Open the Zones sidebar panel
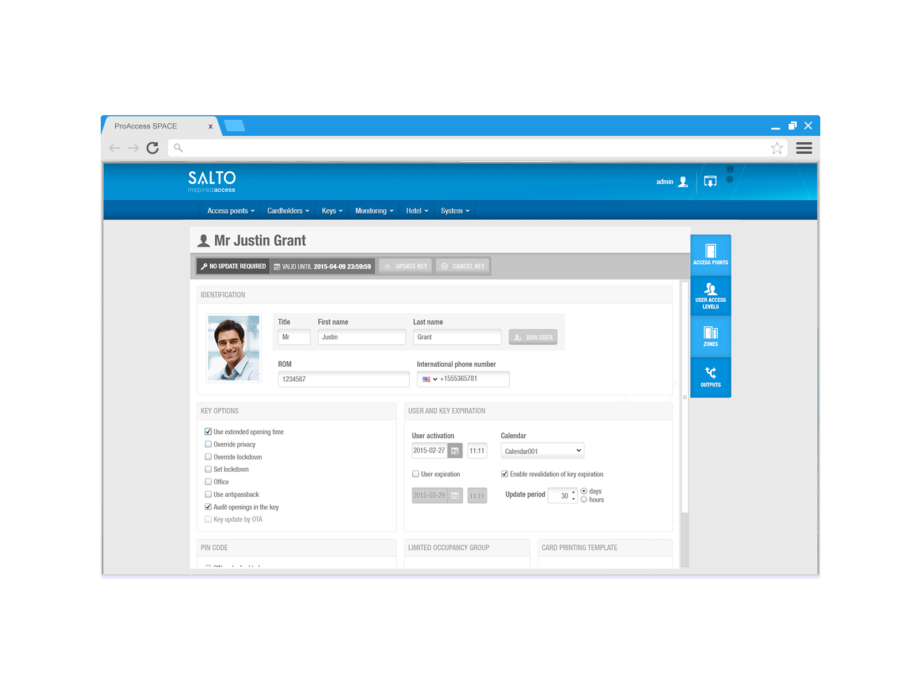The width and height of the screenshot is (921, 691). [710, 336]
